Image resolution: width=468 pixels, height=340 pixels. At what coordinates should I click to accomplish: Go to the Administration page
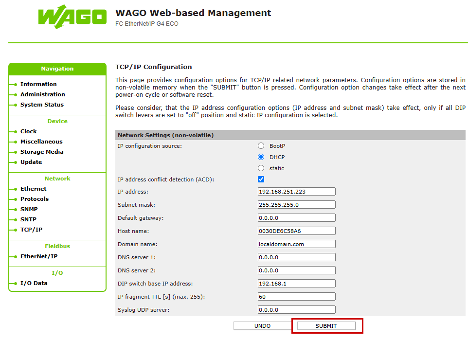[x=42, y=94]
